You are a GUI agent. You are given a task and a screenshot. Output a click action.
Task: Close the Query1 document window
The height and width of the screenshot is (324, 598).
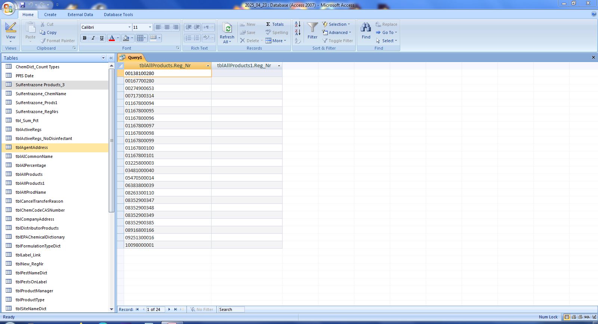pyautogui.click(x=593, y=57)
